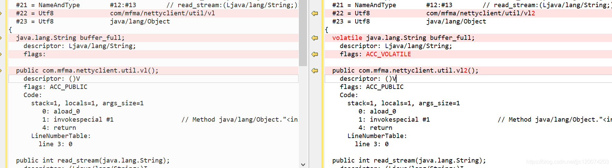Click red 'ACC_VOLATILE' flag in right pane
Viewport: 612px width, 168px height.
388,54
